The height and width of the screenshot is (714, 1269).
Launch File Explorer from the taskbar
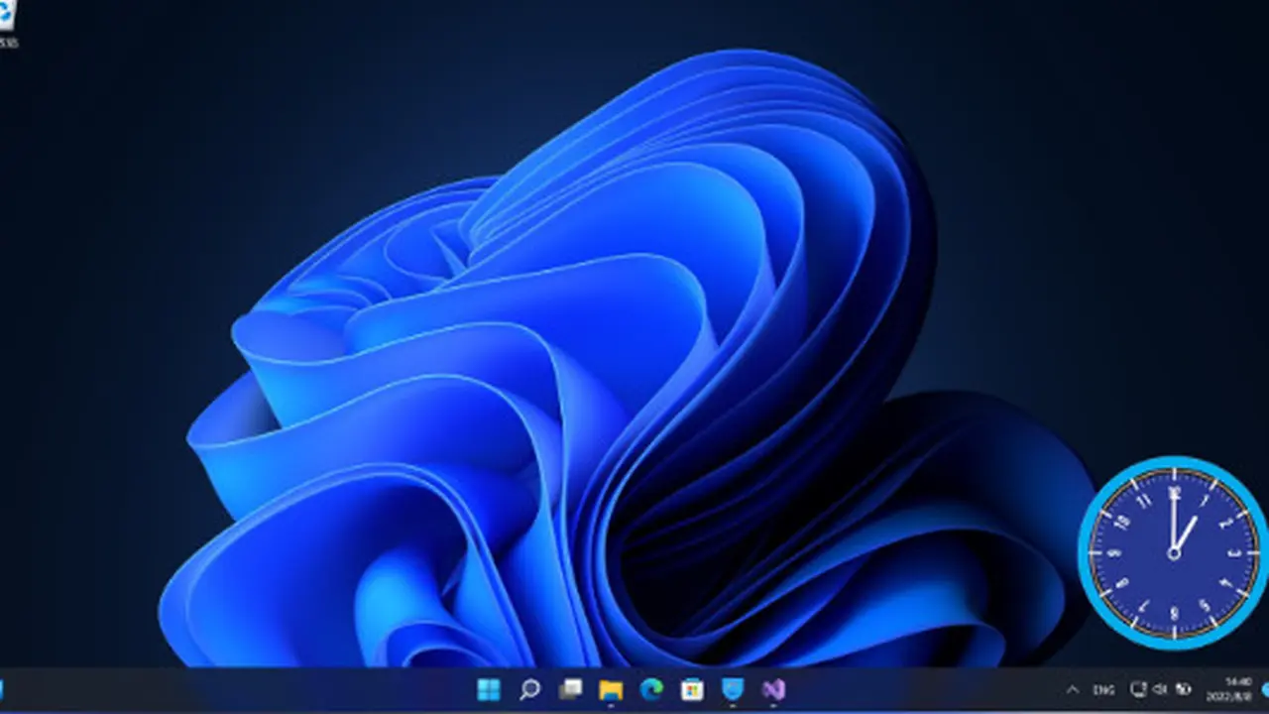pyautogui.click(x=611, y=689)
